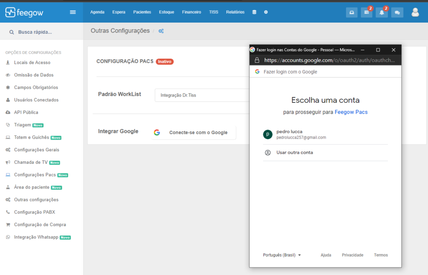
Task: Click the Google G logo in connect button
Action: tap(157, 132)
